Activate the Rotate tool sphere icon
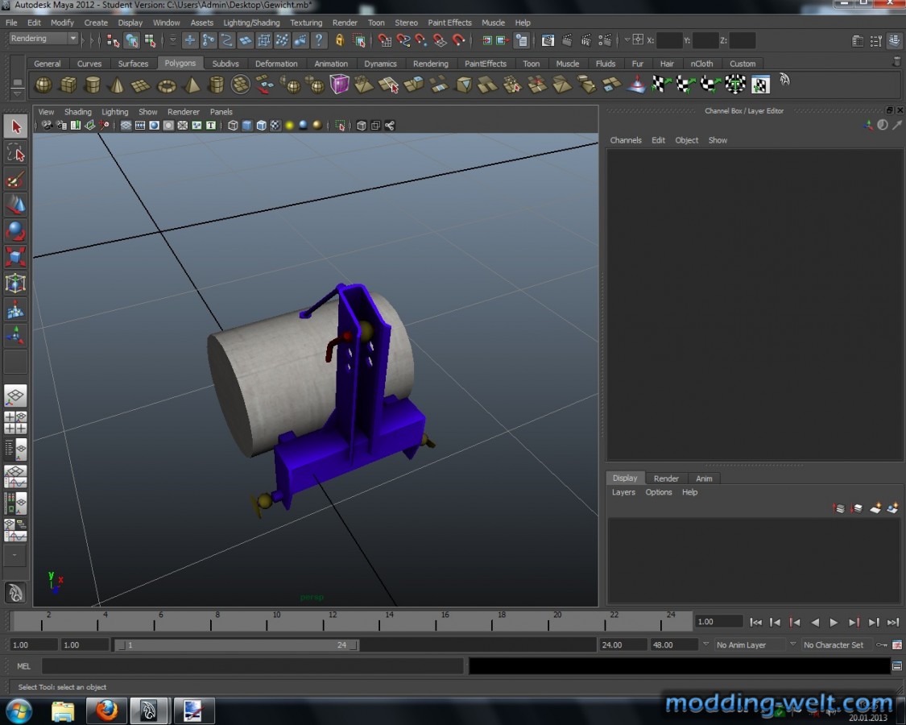This screenshot has width=906, height=725. point(15,231)
